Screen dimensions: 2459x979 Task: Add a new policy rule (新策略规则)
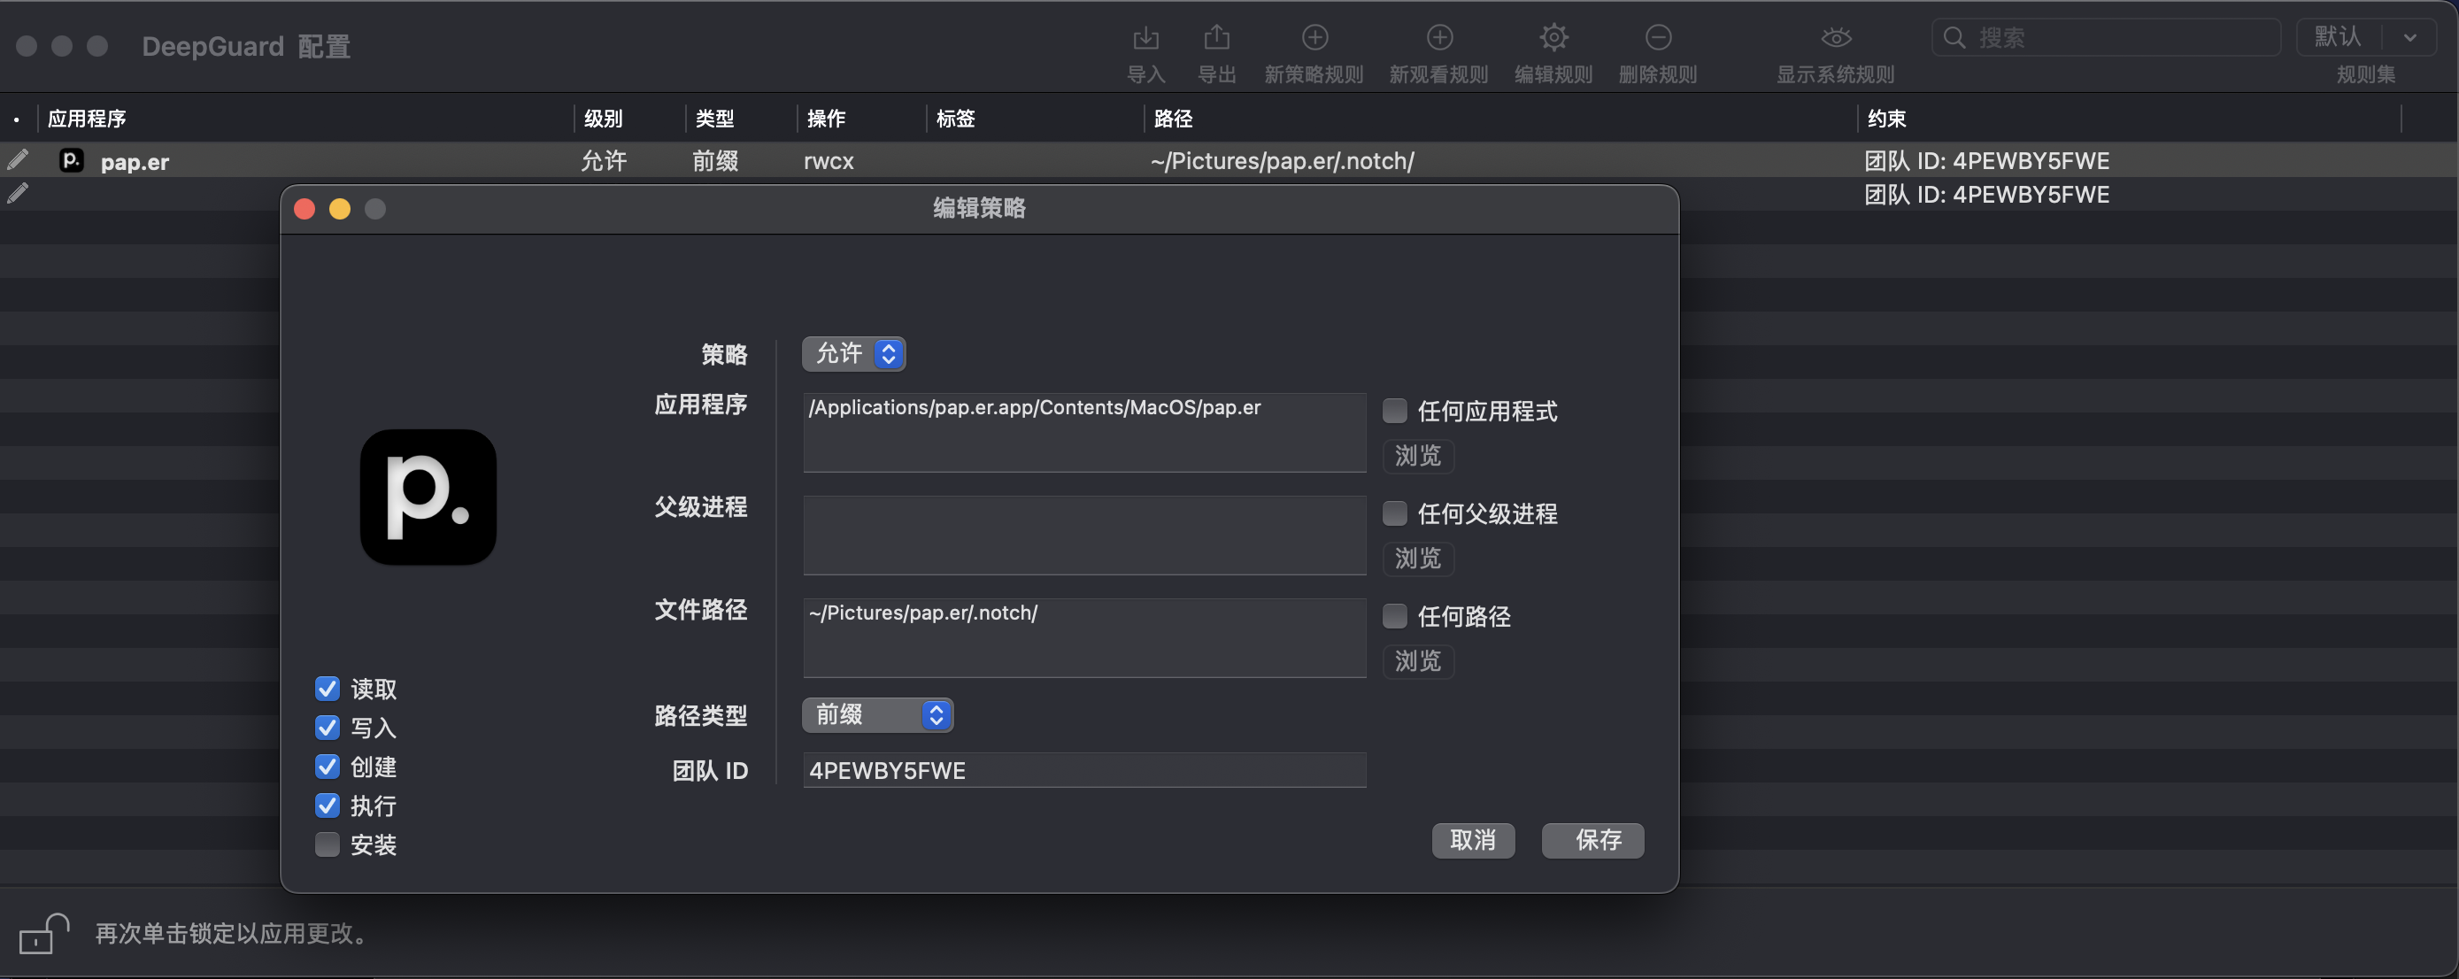click(1314, 38)
